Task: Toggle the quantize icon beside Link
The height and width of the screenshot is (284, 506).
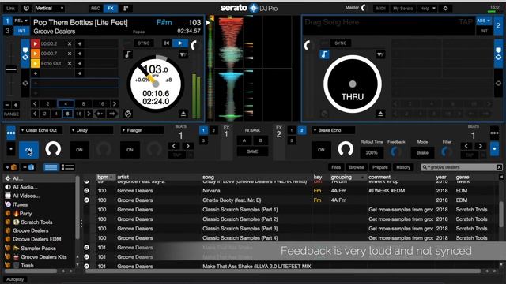Action: 26,8
